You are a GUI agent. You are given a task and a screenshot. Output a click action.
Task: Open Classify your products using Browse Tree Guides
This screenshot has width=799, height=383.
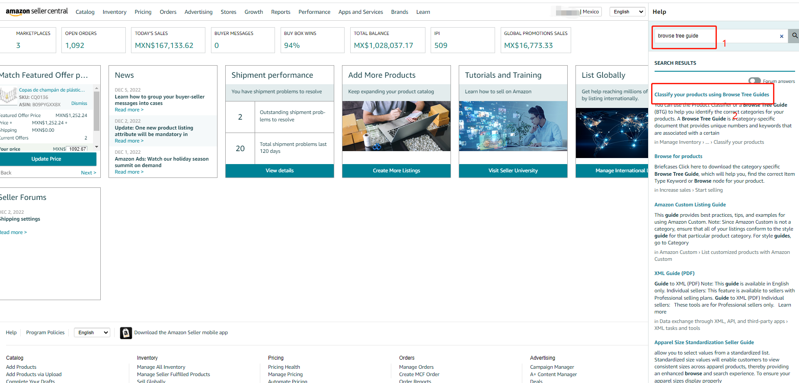point(712,95)
